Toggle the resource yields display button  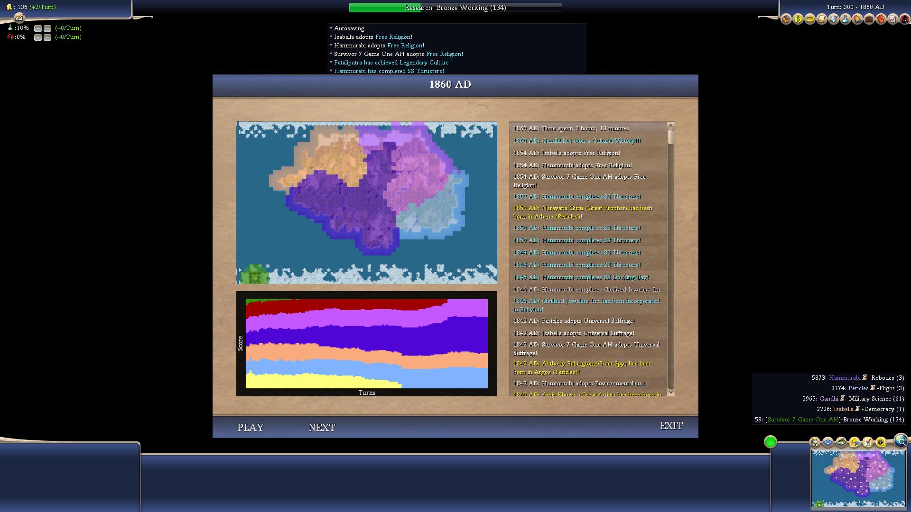pos(855,442)
